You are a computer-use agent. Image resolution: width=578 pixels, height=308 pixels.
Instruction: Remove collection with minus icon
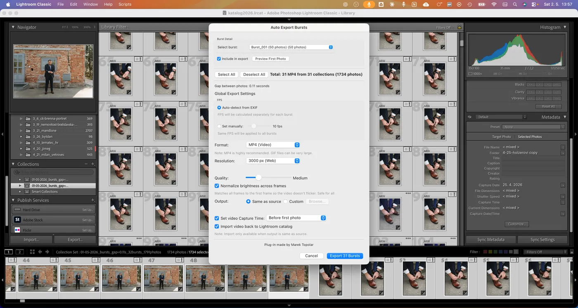click(x=86, y=164)
